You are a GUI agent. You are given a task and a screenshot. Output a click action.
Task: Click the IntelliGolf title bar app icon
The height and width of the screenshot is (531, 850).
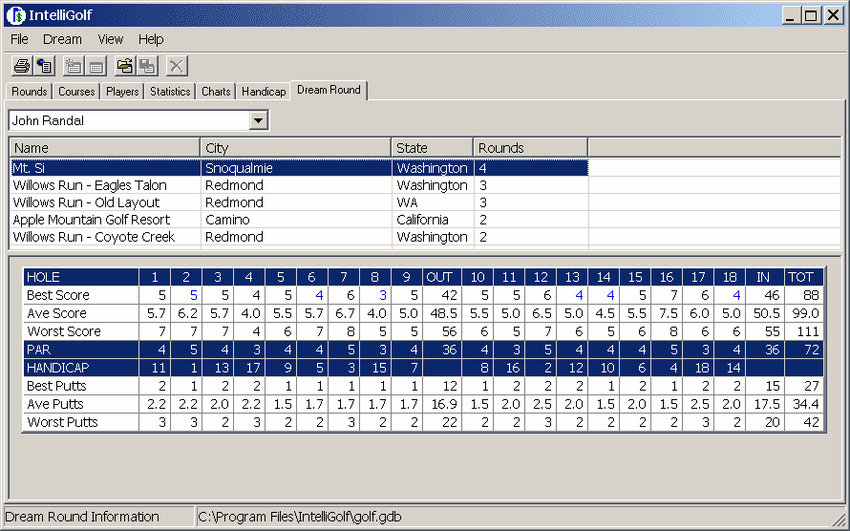(16, 15)
